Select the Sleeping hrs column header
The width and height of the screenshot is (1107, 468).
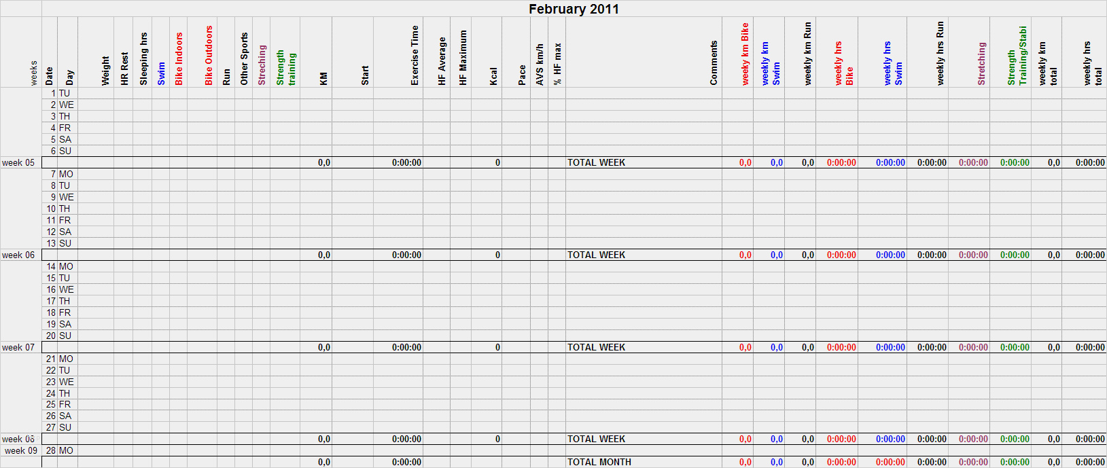tap(143, 58)
